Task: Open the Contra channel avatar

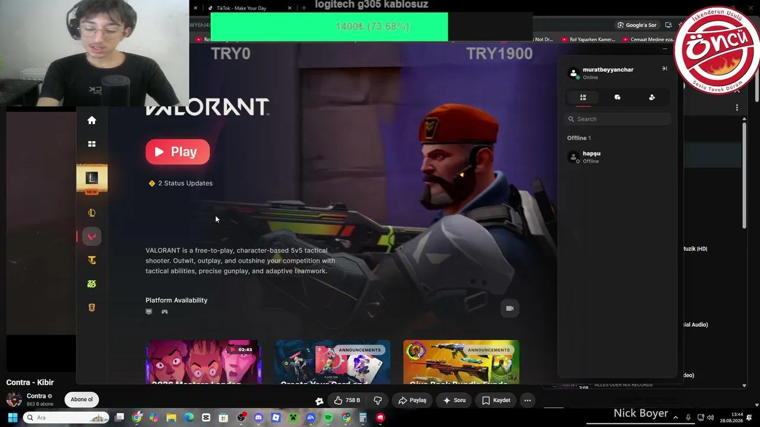Action: click(x=14, y=400)
